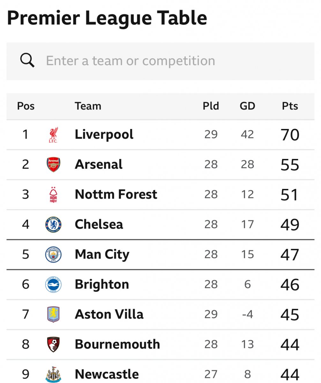Viewport: 321px width, 383px height.
Task: Open the Man City team link
Action: pos(102,255)
